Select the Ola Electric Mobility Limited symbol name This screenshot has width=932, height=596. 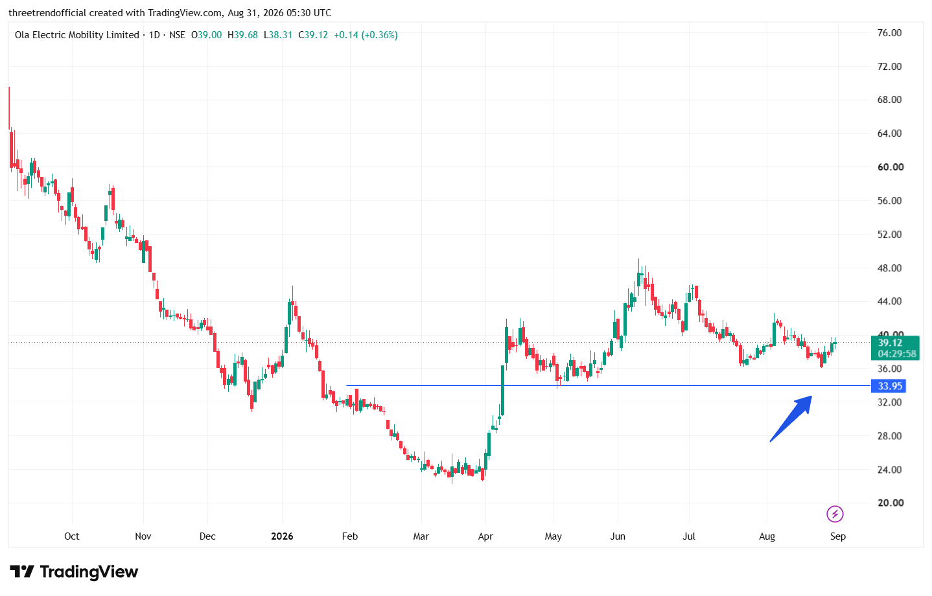[x=77, y=35]
